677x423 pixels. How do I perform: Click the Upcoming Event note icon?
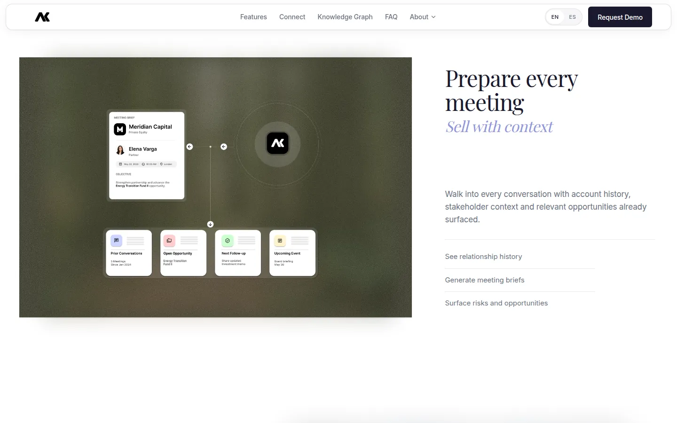tap(280, 241)
